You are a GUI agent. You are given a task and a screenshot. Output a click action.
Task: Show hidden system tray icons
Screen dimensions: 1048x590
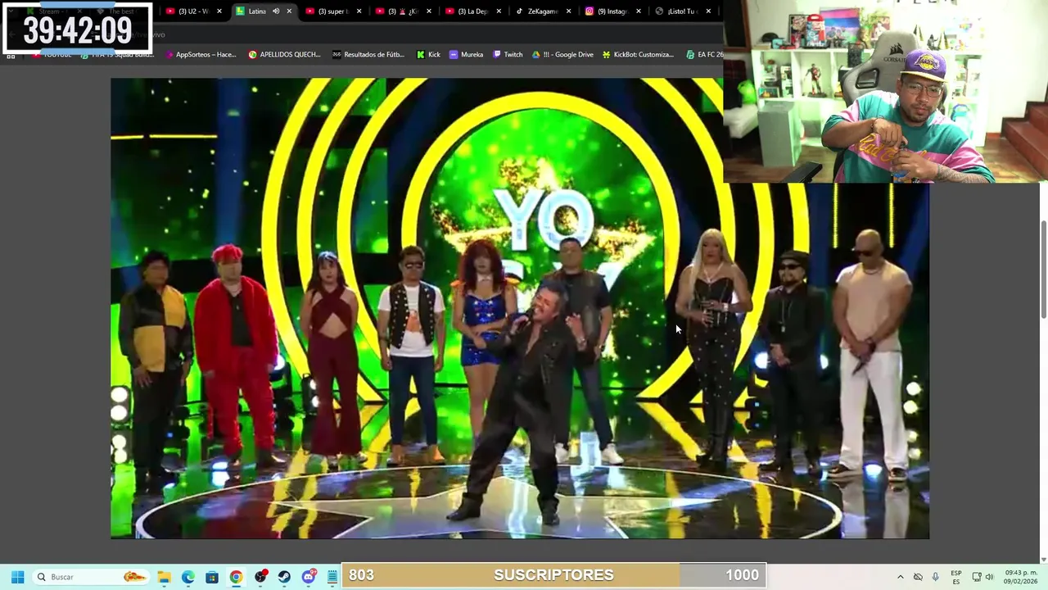(900, 577)
